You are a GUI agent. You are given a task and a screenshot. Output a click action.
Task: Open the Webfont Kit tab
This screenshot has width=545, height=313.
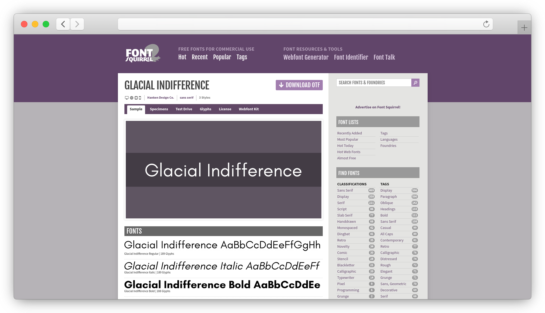point(249,109)
